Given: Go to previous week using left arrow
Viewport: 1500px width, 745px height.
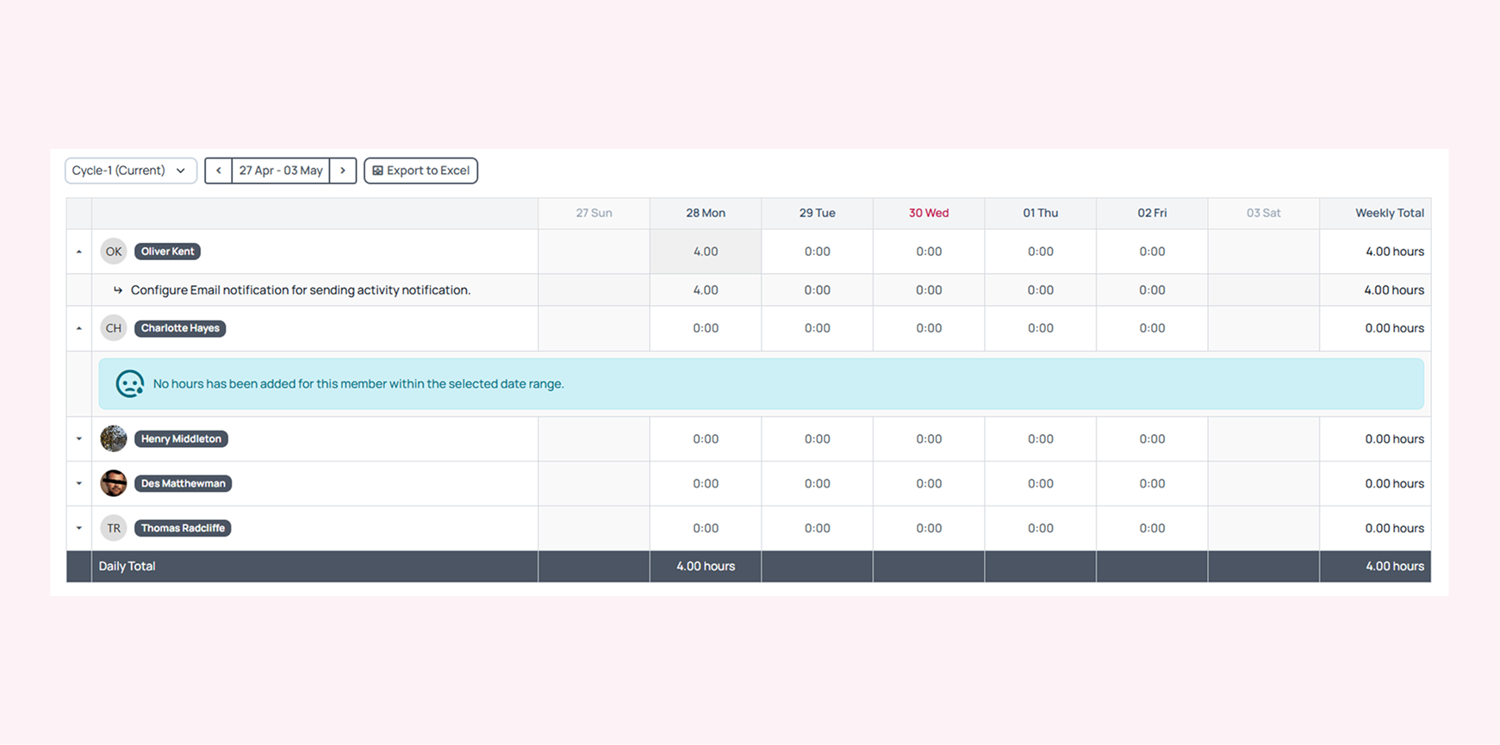Looking at the screenshot, I should coord(219,171).
